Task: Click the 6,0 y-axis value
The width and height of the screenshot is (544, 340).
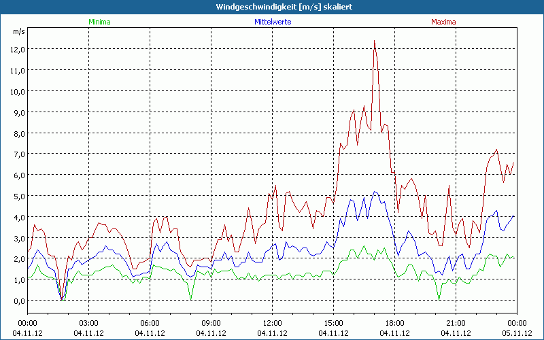Action: [20, 175]
